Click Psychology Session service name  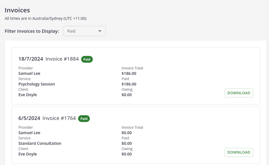click(37, 84)
